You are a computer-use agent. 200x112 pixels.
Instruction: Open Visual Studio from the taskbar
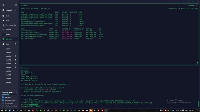52,110
